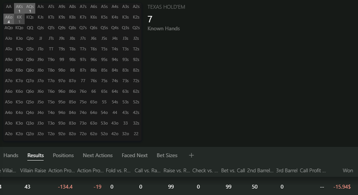The height and width of the screenshot is (195, 358).
Task: Open the Bet Sizes tab
Action: click(x=167, y=155)
